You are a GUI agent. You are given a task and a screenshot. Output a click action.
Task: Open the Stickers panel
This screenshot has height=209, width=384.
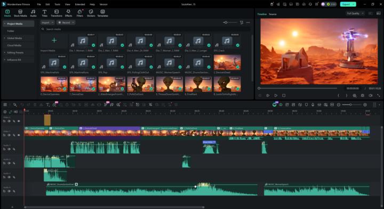coord(91,13)
